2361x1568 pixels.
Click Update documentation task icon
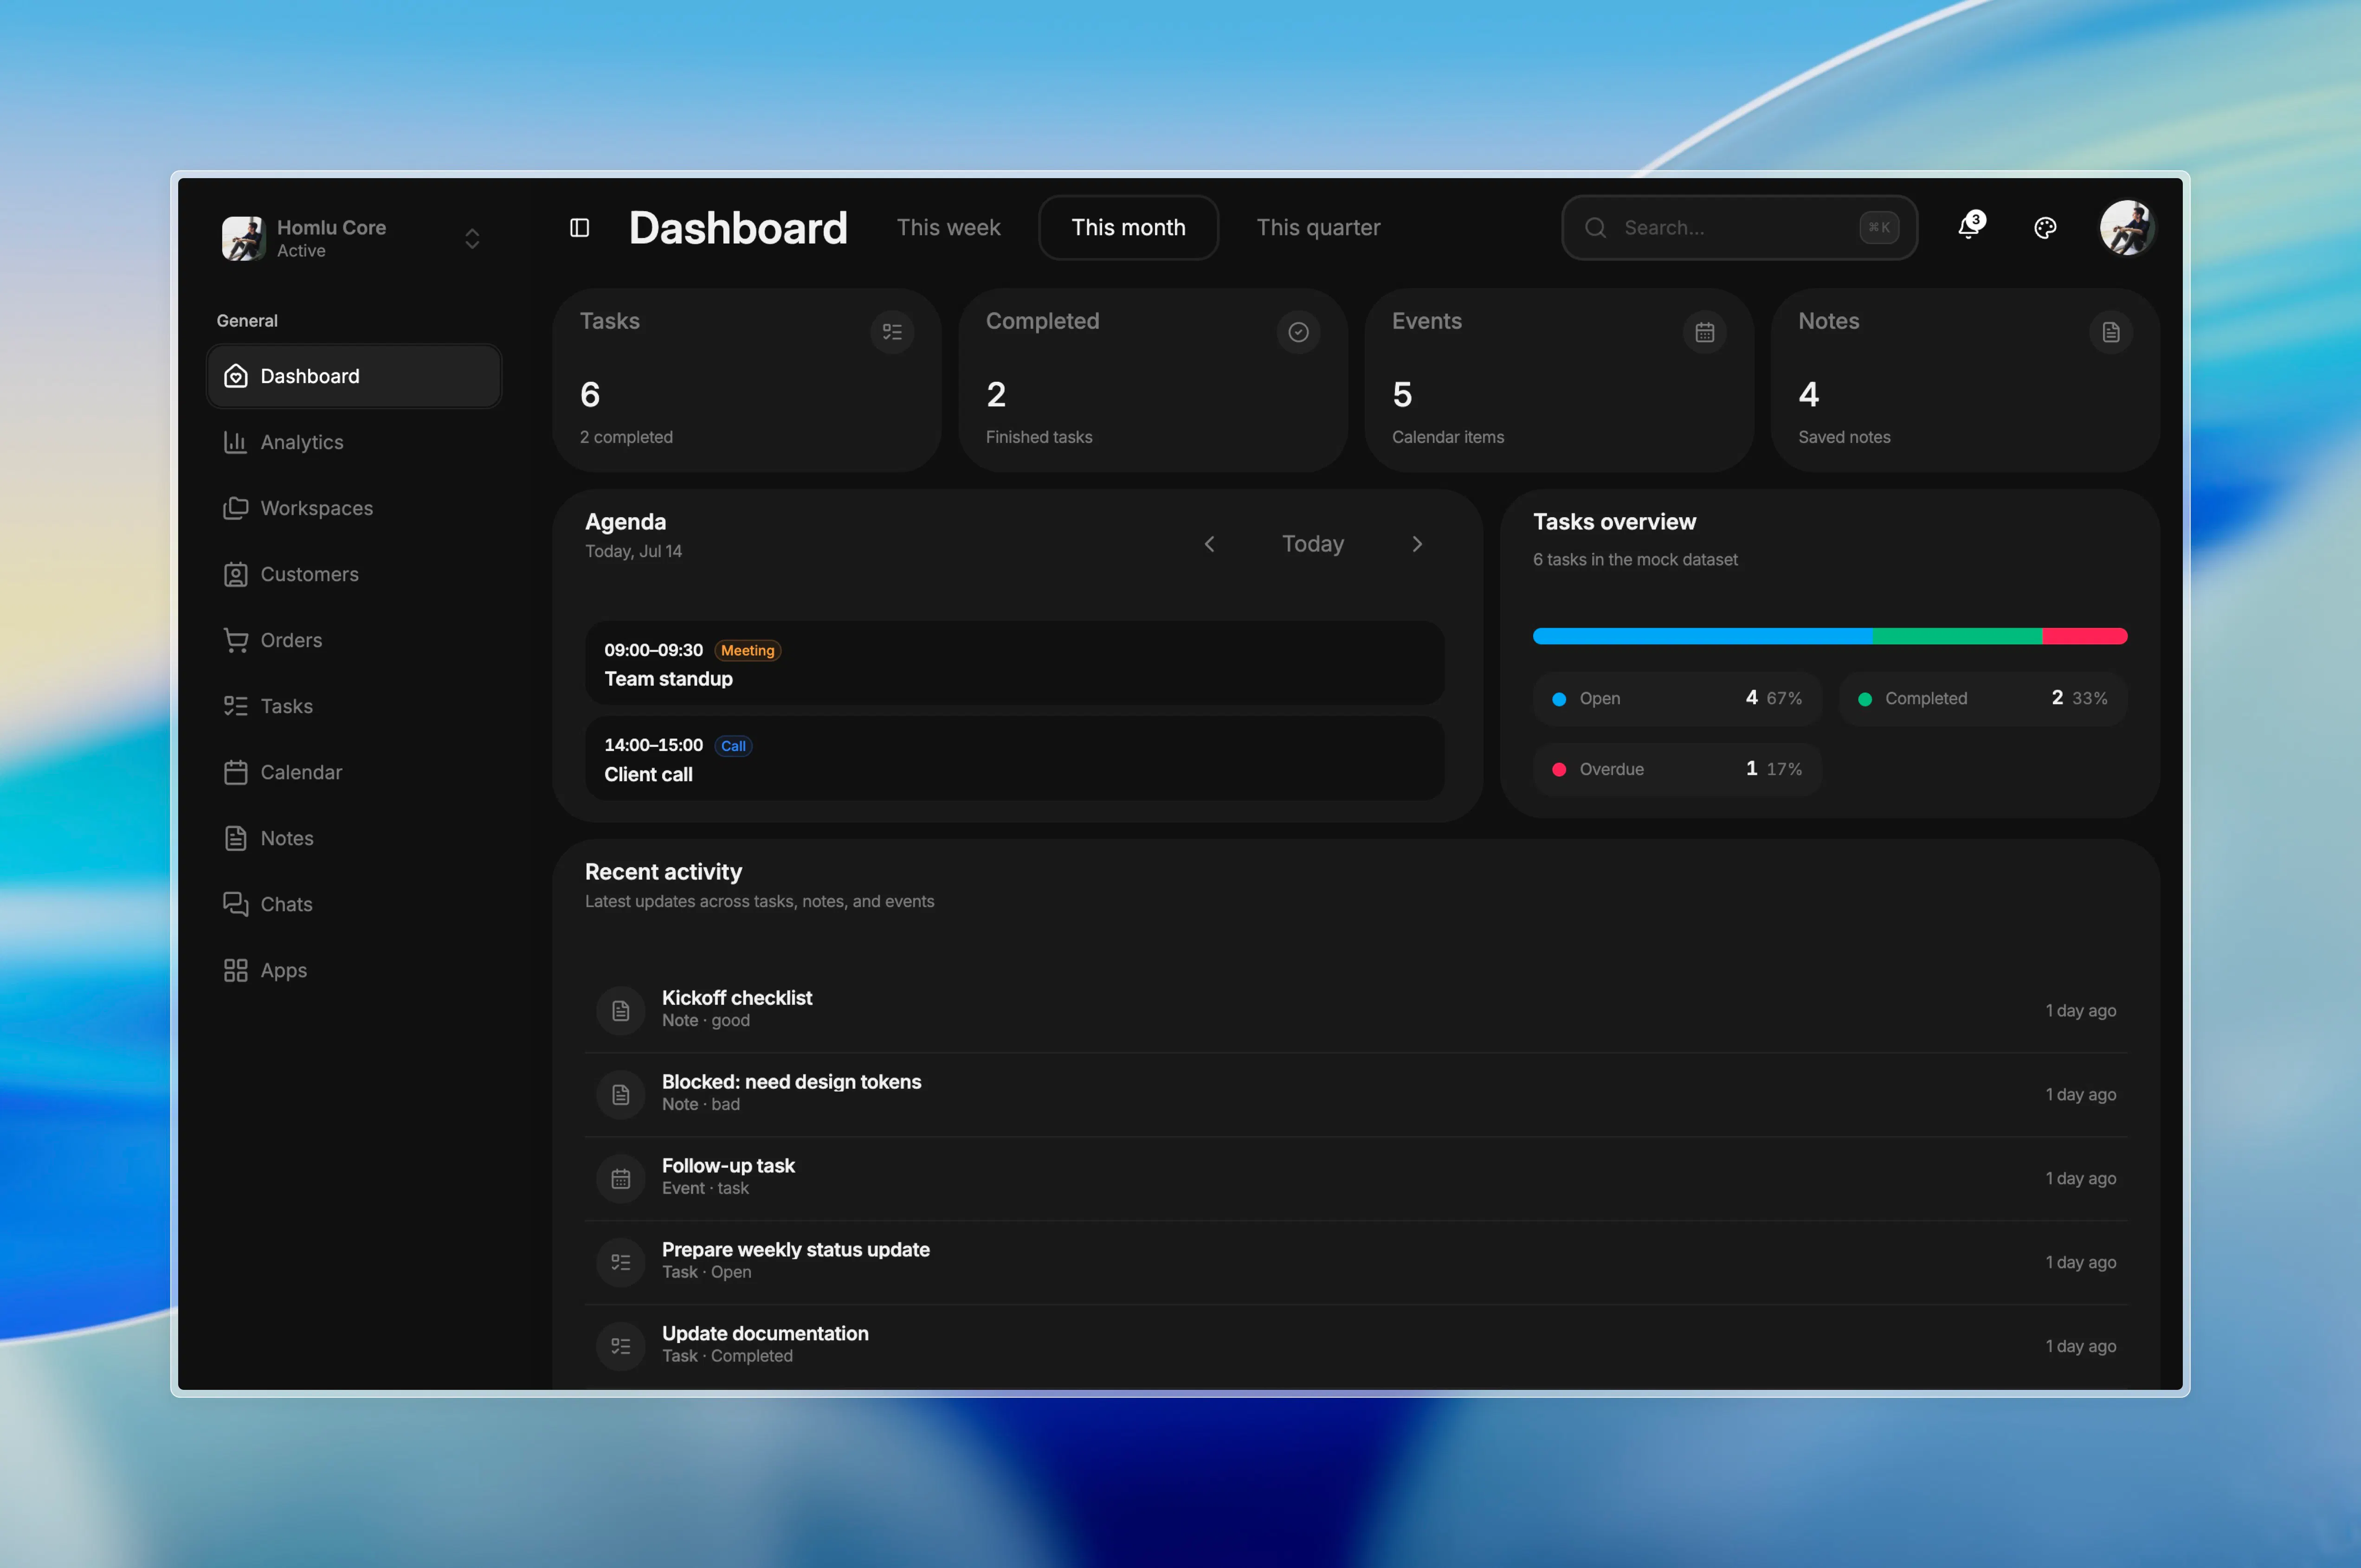pos(620,1347)
